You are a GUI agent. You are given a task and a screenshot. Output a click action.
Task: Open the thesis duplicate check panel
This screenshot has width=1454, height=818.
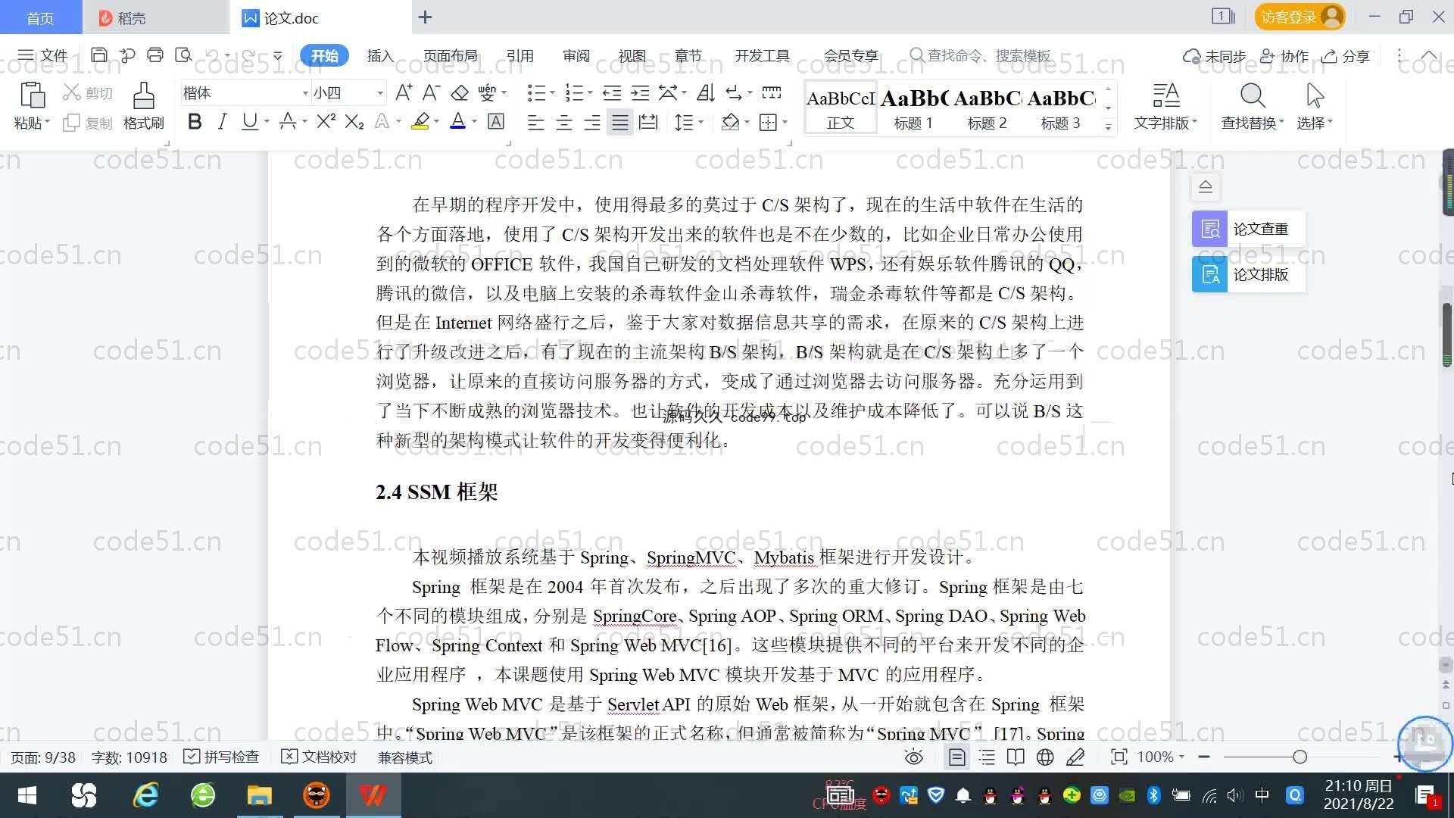(x=1248, y=229)
